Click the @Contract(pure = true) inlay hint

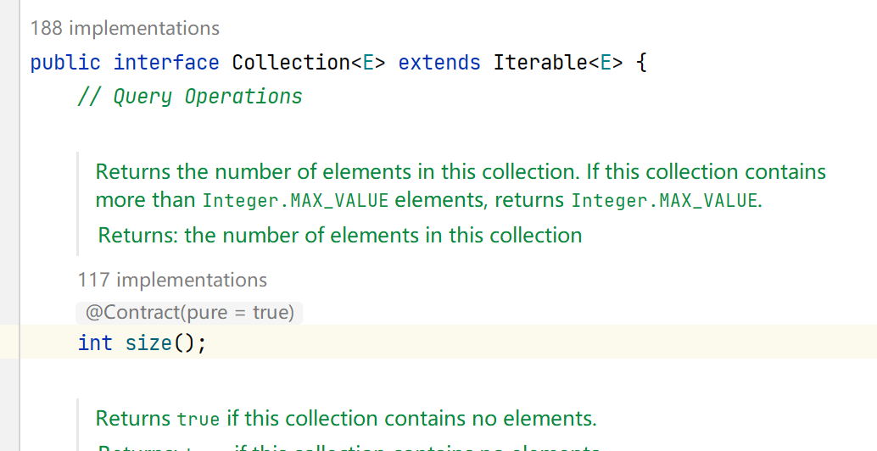click(189, 313)
